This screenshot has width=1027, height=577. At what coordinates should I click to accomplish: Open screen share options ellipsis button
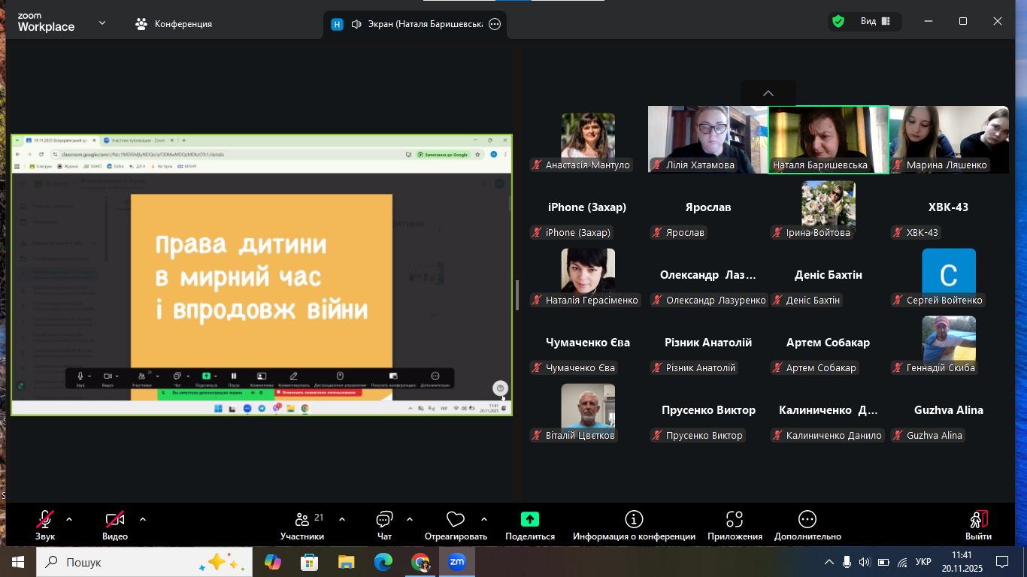495,24
